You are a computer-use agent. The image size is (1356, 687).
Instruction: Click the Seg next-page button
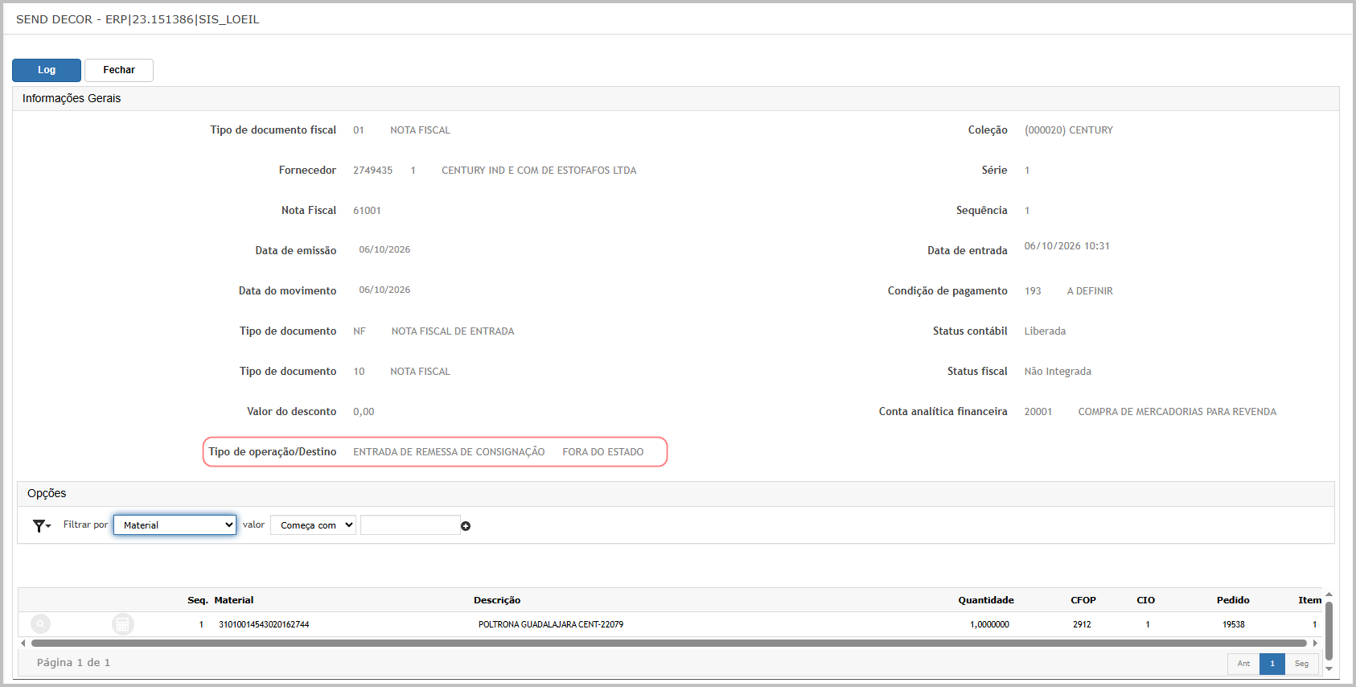(x=1301, y=664)
